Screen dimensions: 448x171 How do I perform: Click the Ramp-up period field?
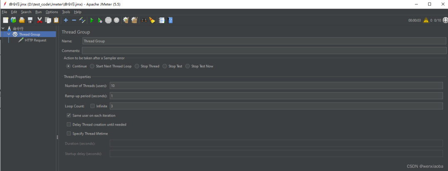coord(276,95)
